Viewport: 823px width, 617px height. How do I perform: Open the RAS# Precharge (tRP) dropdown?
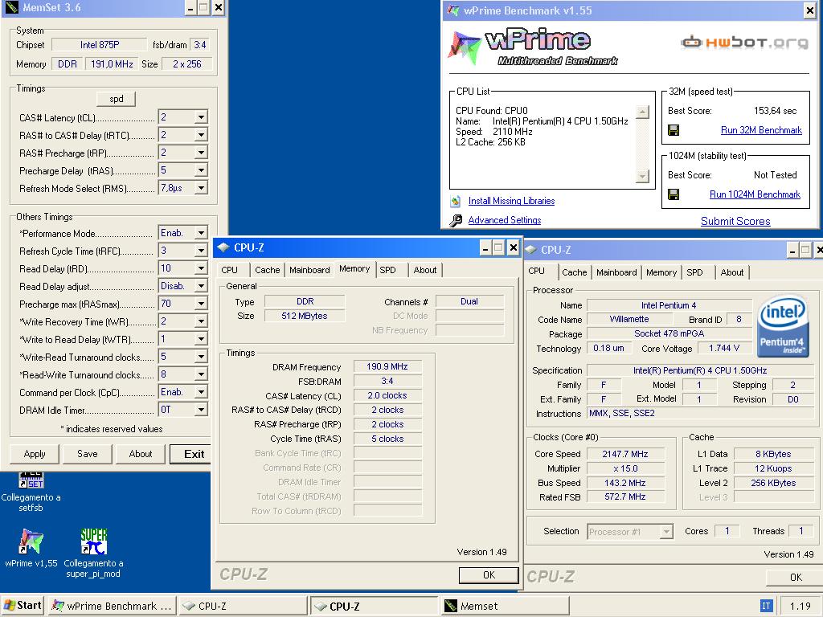tap(201, 153)
